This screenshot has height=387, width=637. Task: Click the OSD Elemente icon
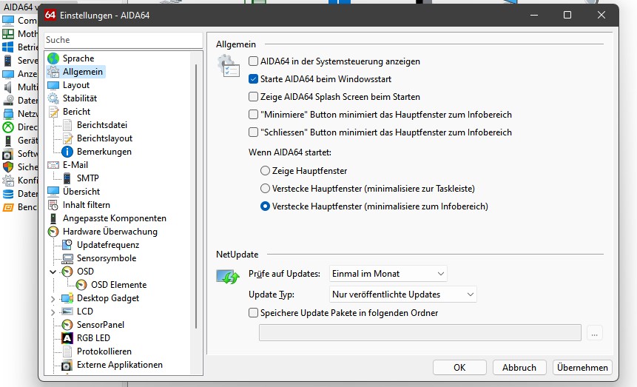click(x=81, y=285)
